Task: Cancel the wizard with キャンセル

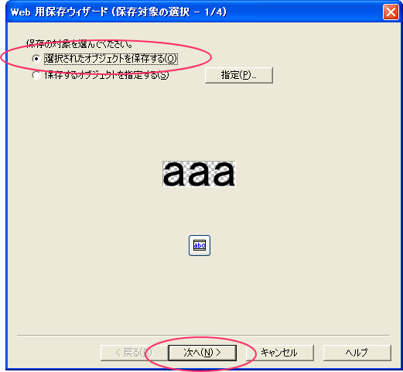Action: 279,353
